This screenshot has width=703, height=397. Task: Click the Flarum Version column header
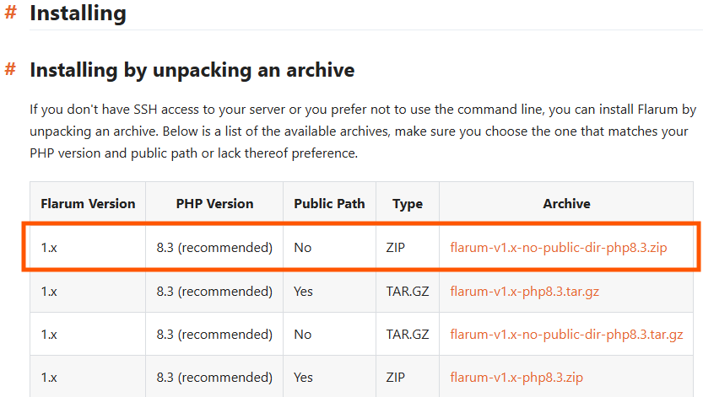point(88,203)
